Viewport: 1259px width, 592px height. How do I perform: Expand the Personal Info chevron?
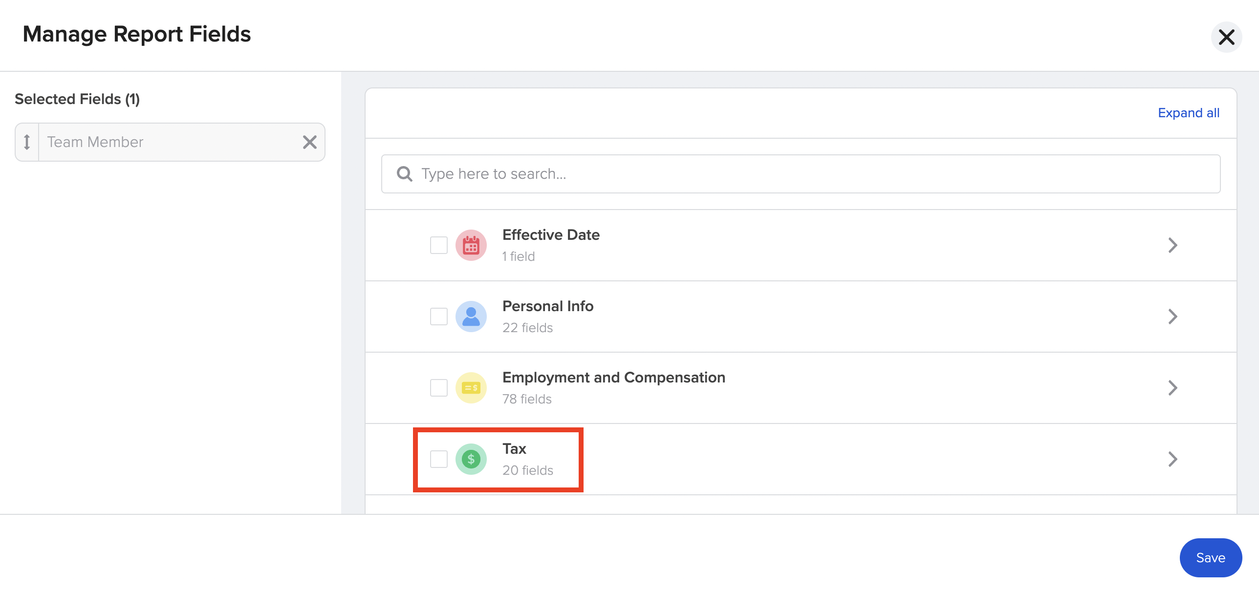[1172, 317]
